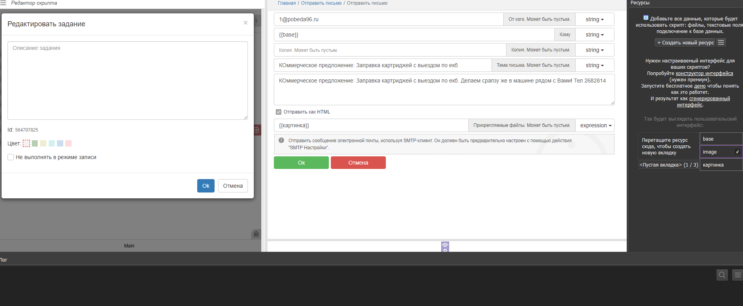Open the expression type dropdown for attachments
The image size is (743, 306).
pyautogui.click(x=595, y=125)
